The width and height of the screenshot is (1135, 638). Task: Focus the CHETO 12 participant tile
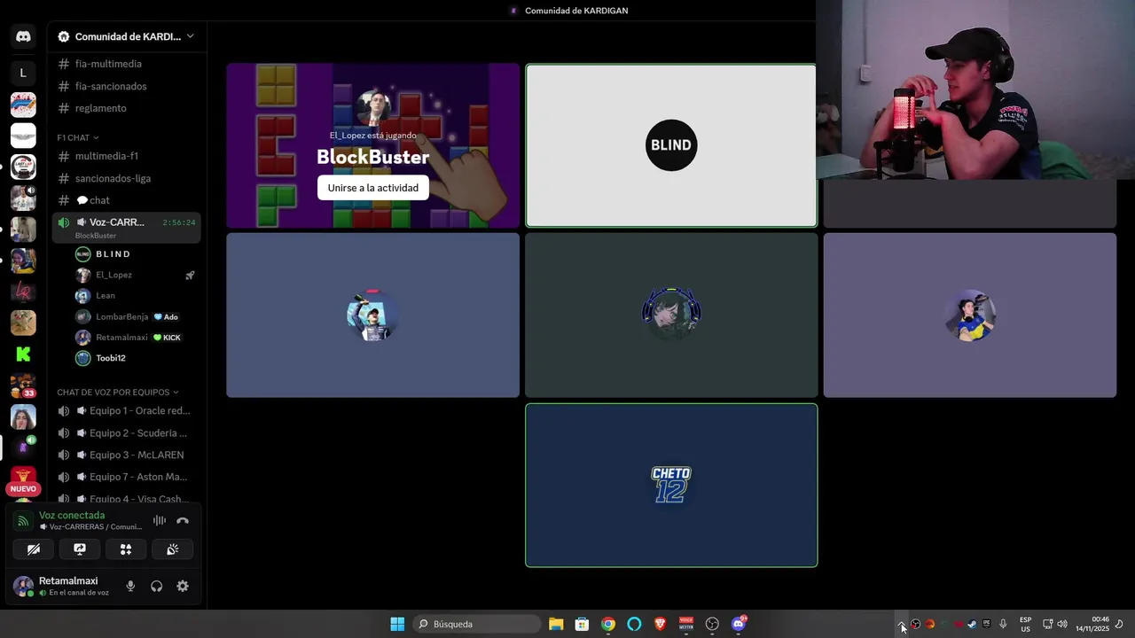pyautogui.click(x=671, y=485)
